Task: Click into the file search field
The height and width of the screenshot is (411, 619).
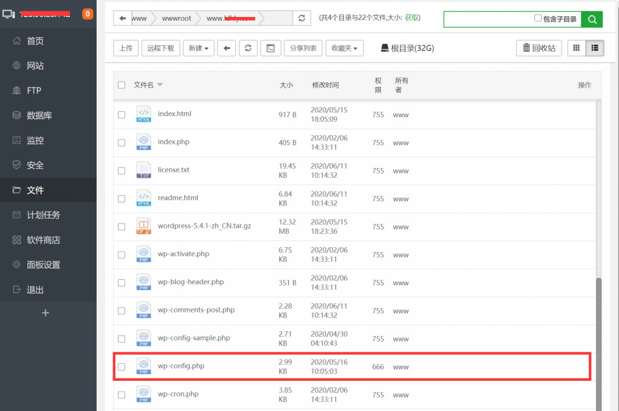Action: 488,19
